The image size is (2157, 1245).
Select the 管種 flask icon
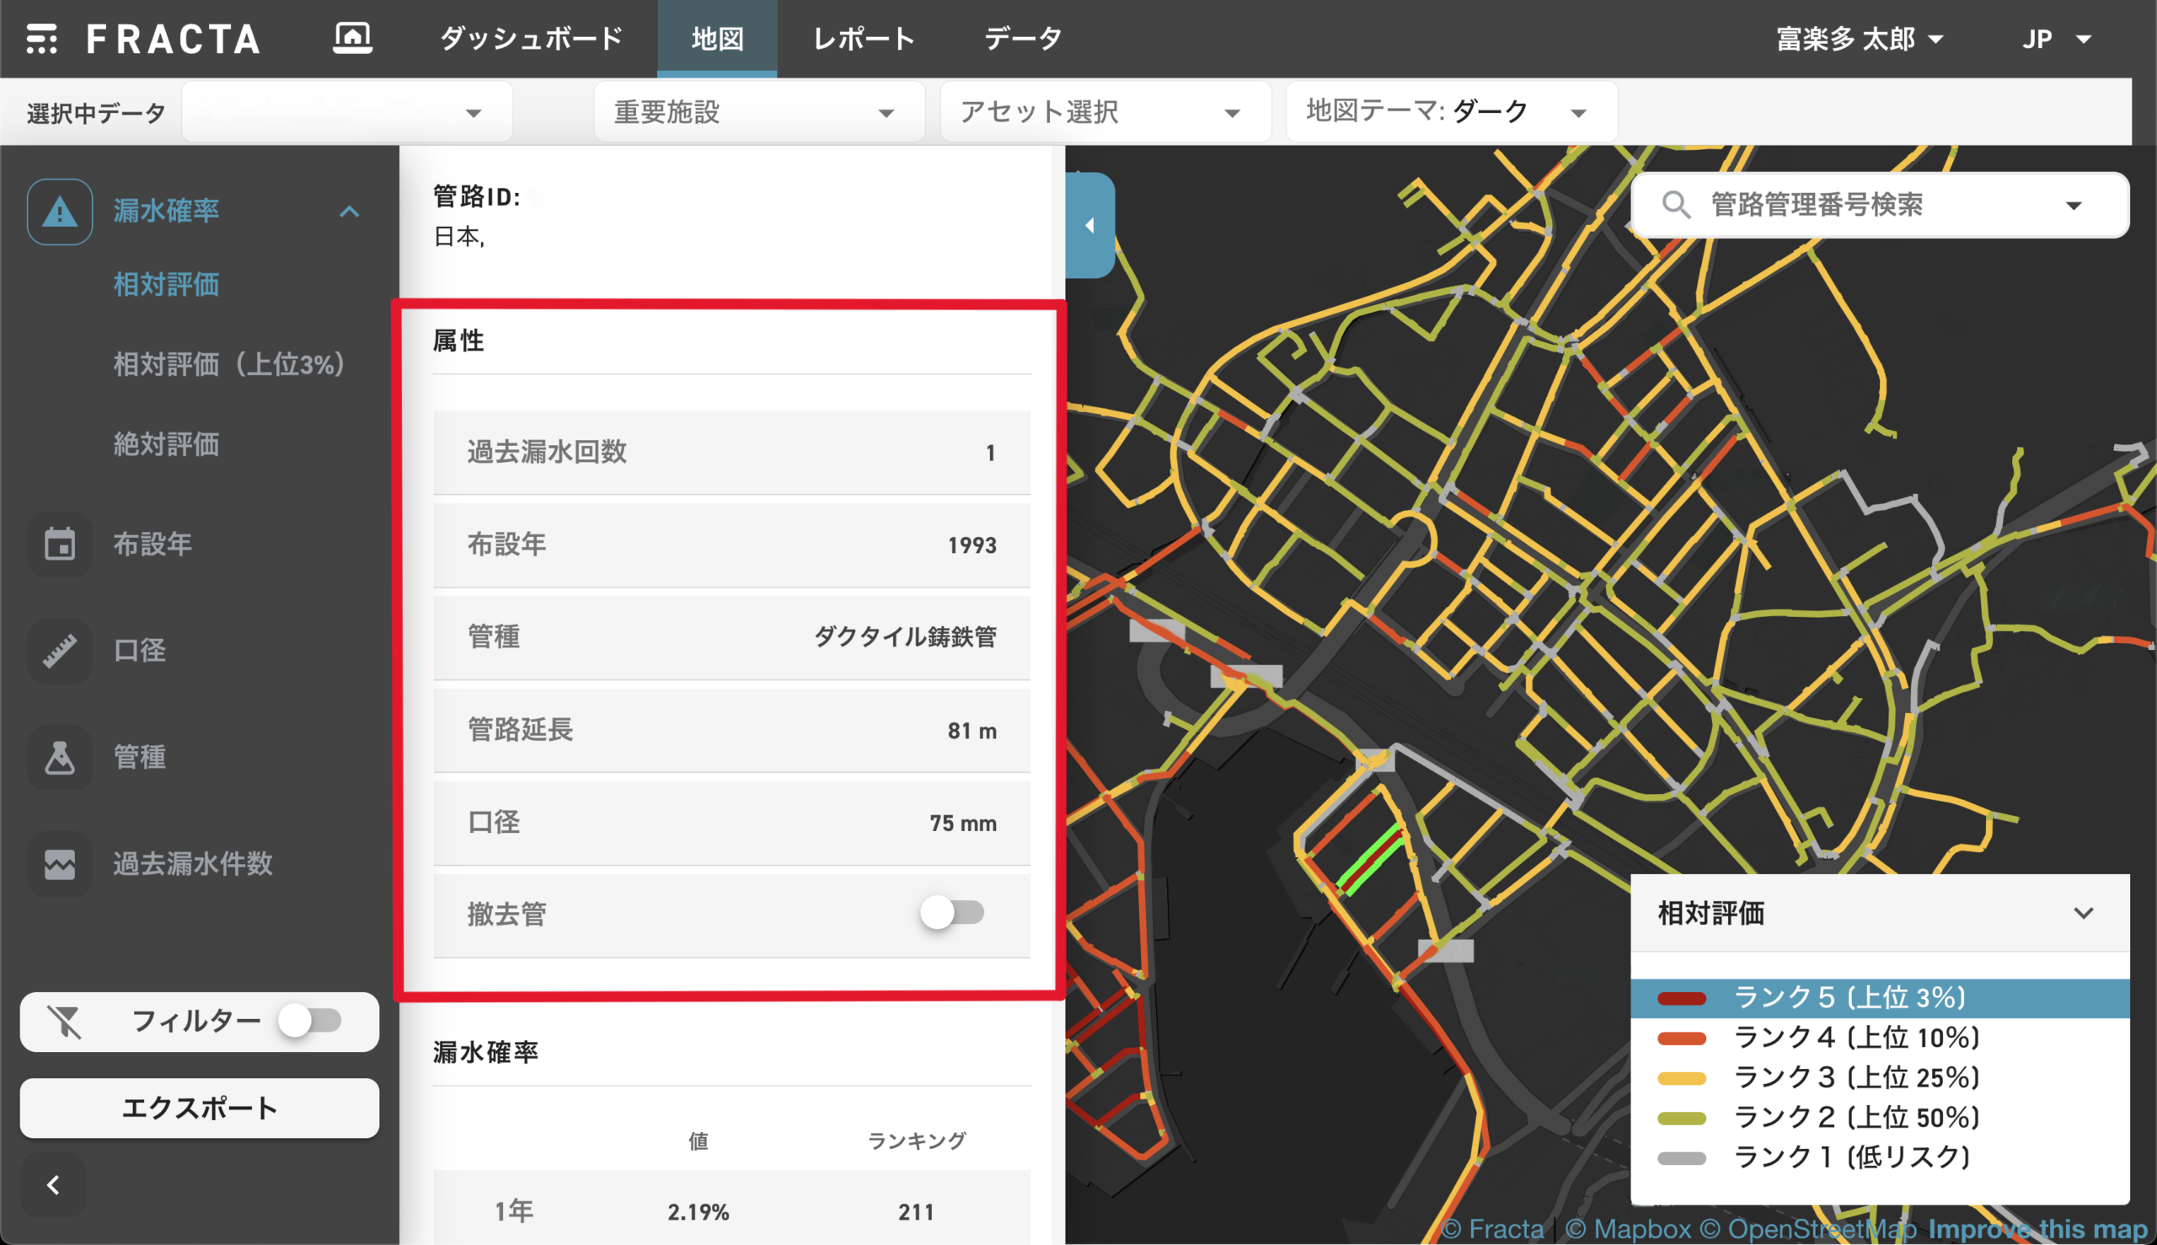(x=60, y=757)
